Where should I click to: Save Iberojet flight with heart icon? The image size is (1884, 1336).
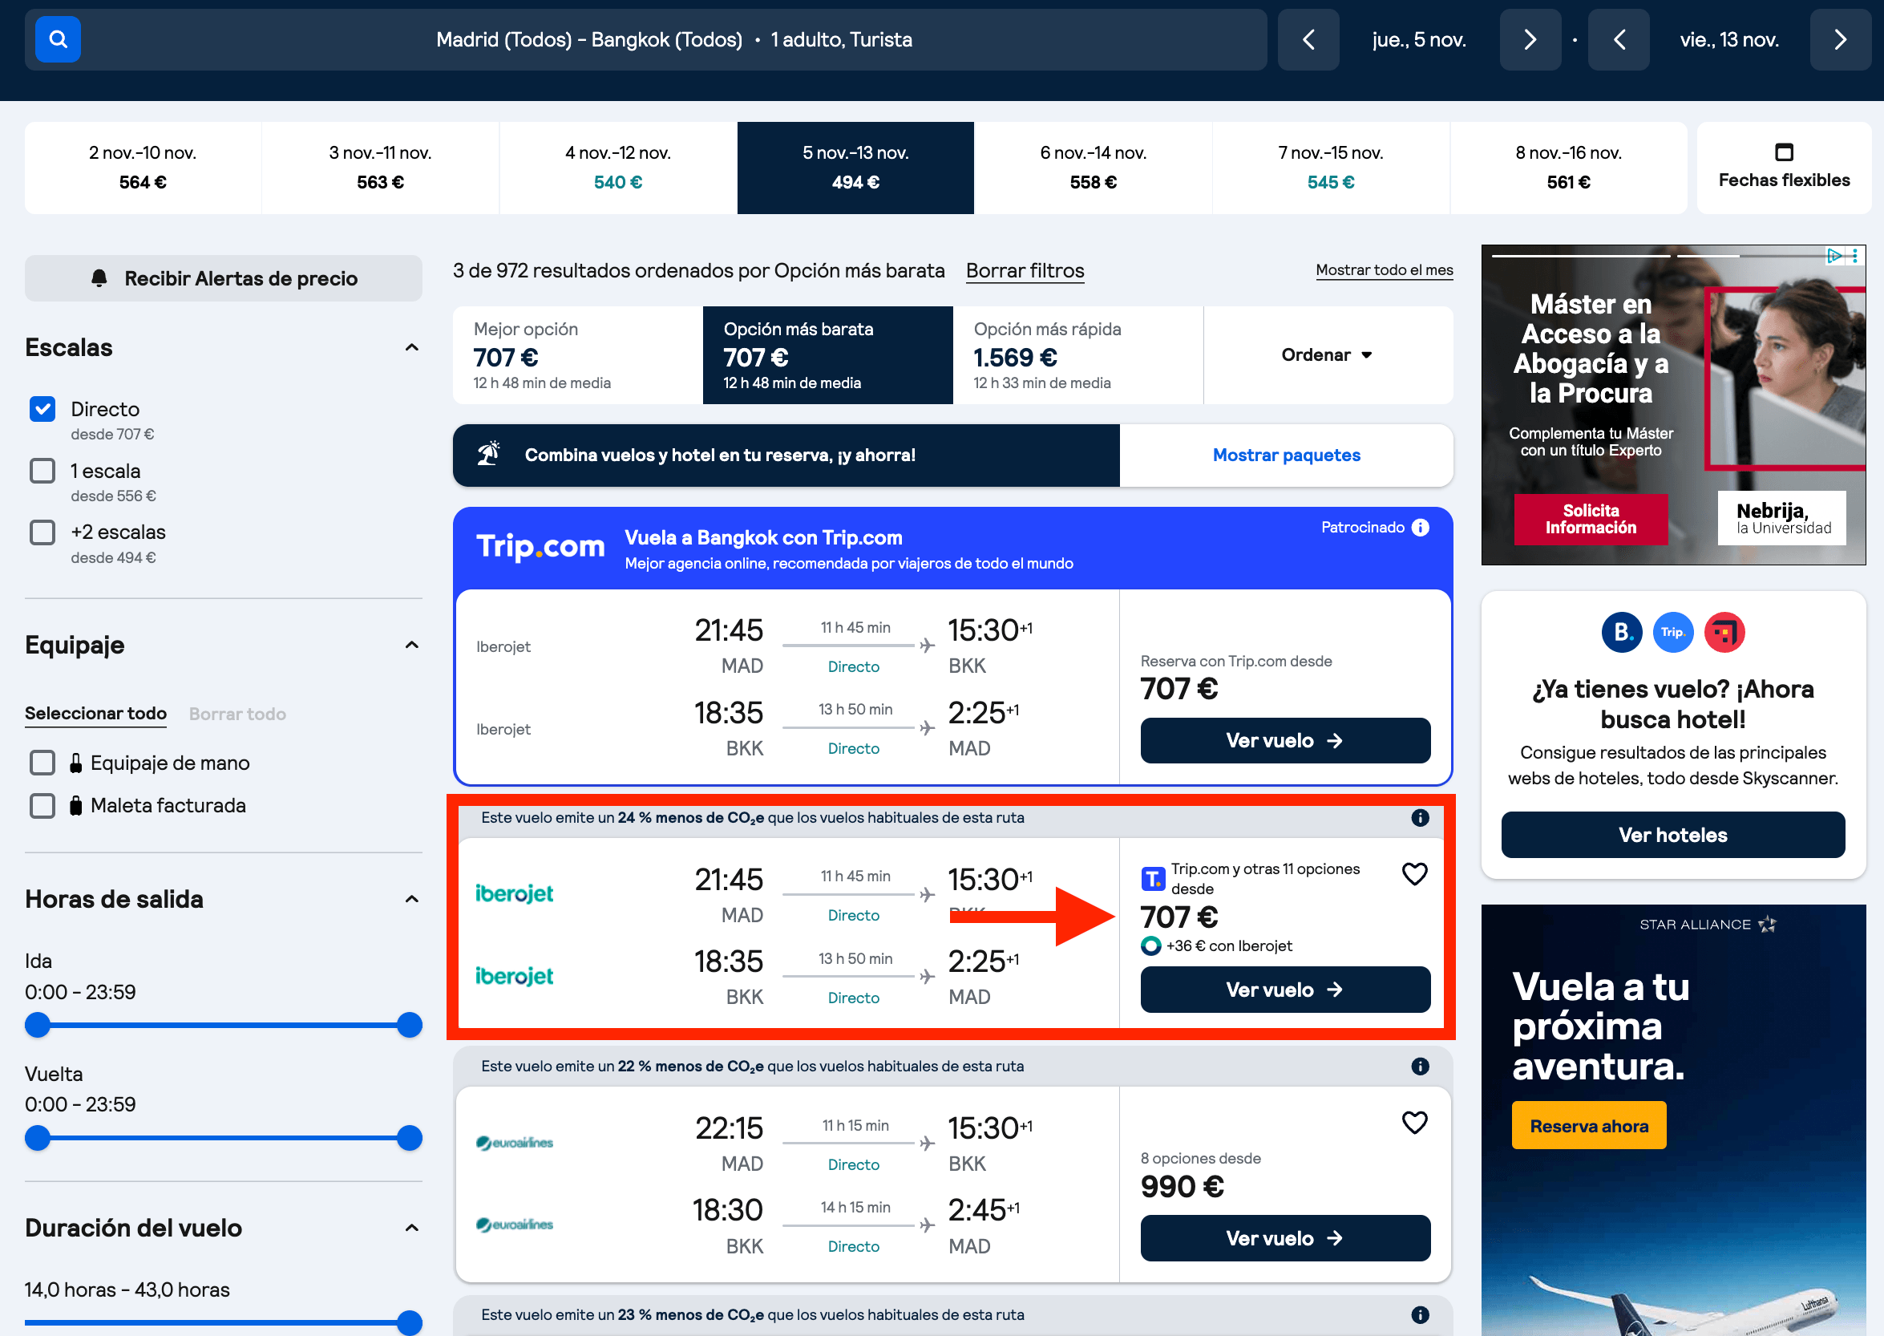1414,873
